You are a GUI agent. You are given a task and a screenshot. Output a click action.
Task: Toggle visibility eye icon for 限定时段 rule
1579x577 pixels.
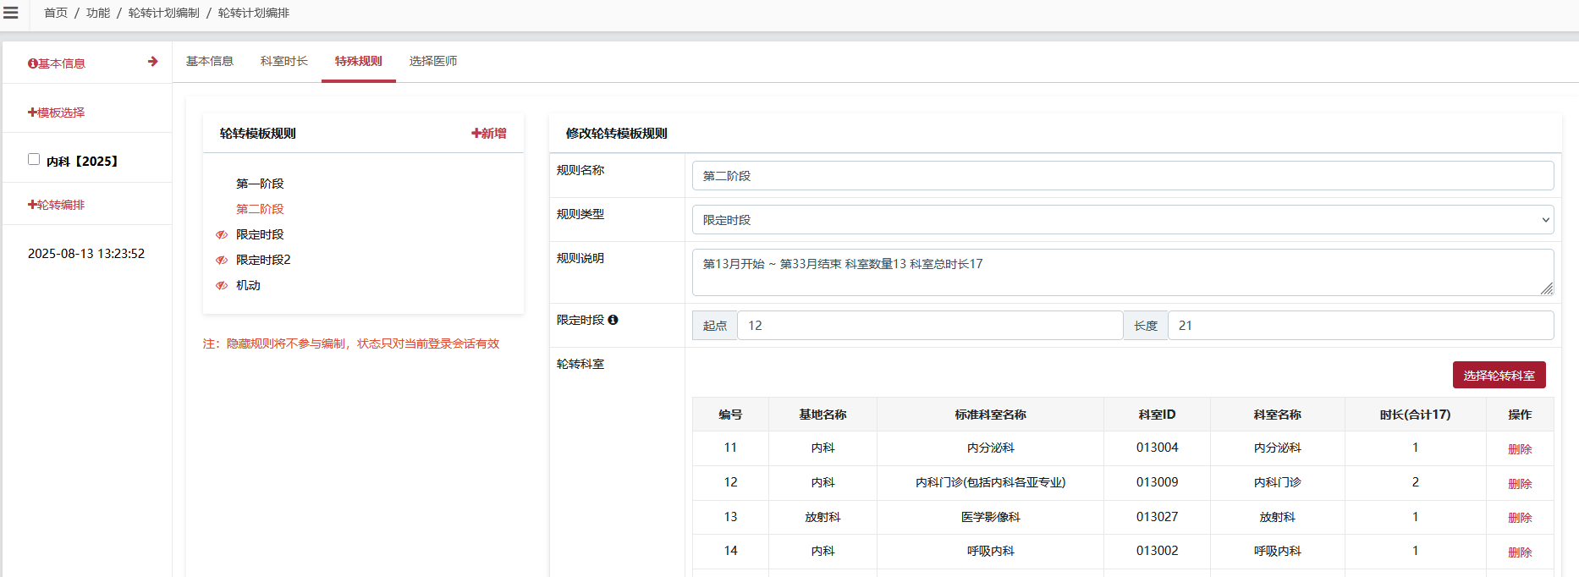pyautogui.click(x=222, y=234)
